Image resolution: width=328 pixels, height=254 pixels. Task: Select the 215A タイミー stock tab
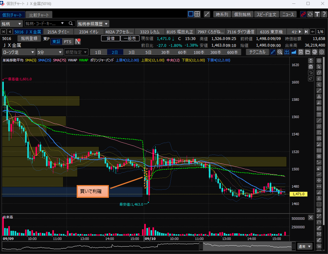(x=58, y=32)
